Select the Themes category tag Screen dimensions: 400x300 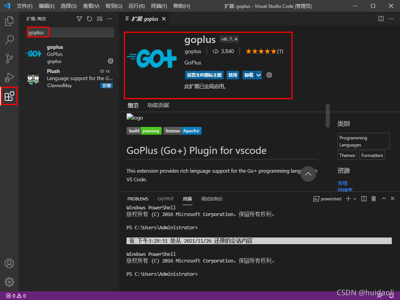coord(347,155)
